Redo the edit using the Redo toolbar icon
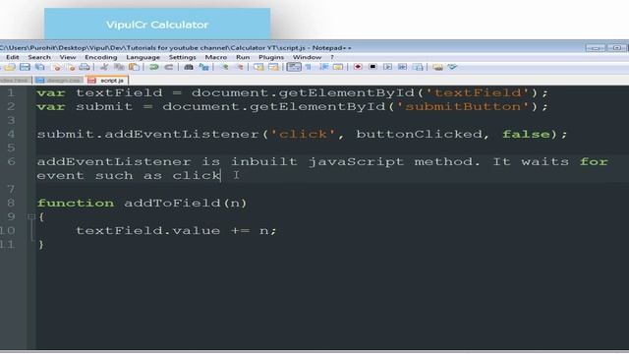Viewport: 629px width, 354px height. pyautogui.click(x=169, y=67)
